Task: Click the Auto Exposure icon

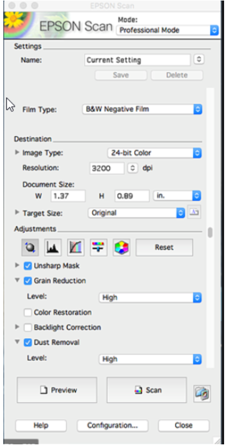Action: (30, 247)
